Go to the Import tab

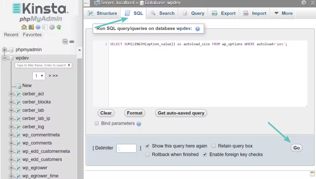pos(254,13)
